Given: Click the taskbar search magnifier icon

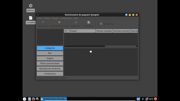Looking at the screenshot, I should tap(37, 99).
